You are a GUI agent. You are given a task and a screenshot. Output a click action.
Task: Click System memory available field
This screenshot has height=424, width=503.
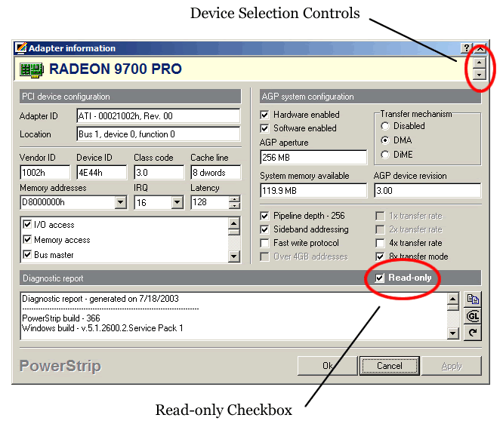click(x=313, y=191)
